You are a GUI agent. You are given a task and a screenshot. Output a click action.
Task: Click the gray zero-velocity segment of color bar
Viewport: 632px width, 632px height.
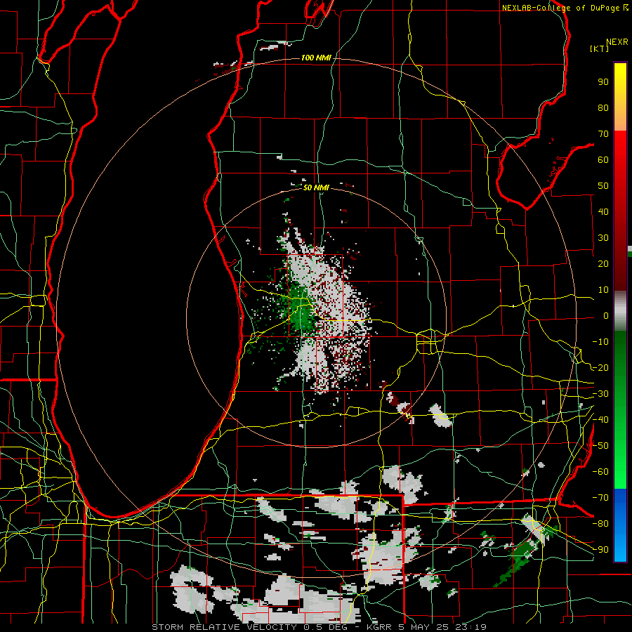click(620, 311)
